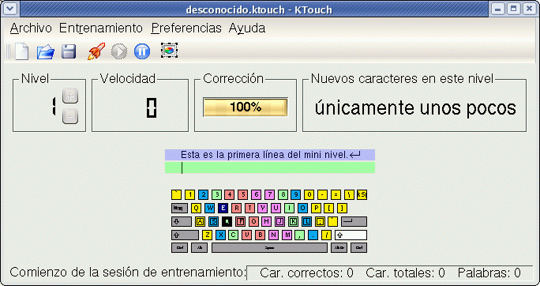
Task: Click the yellow P key
Action: [316, 208]
